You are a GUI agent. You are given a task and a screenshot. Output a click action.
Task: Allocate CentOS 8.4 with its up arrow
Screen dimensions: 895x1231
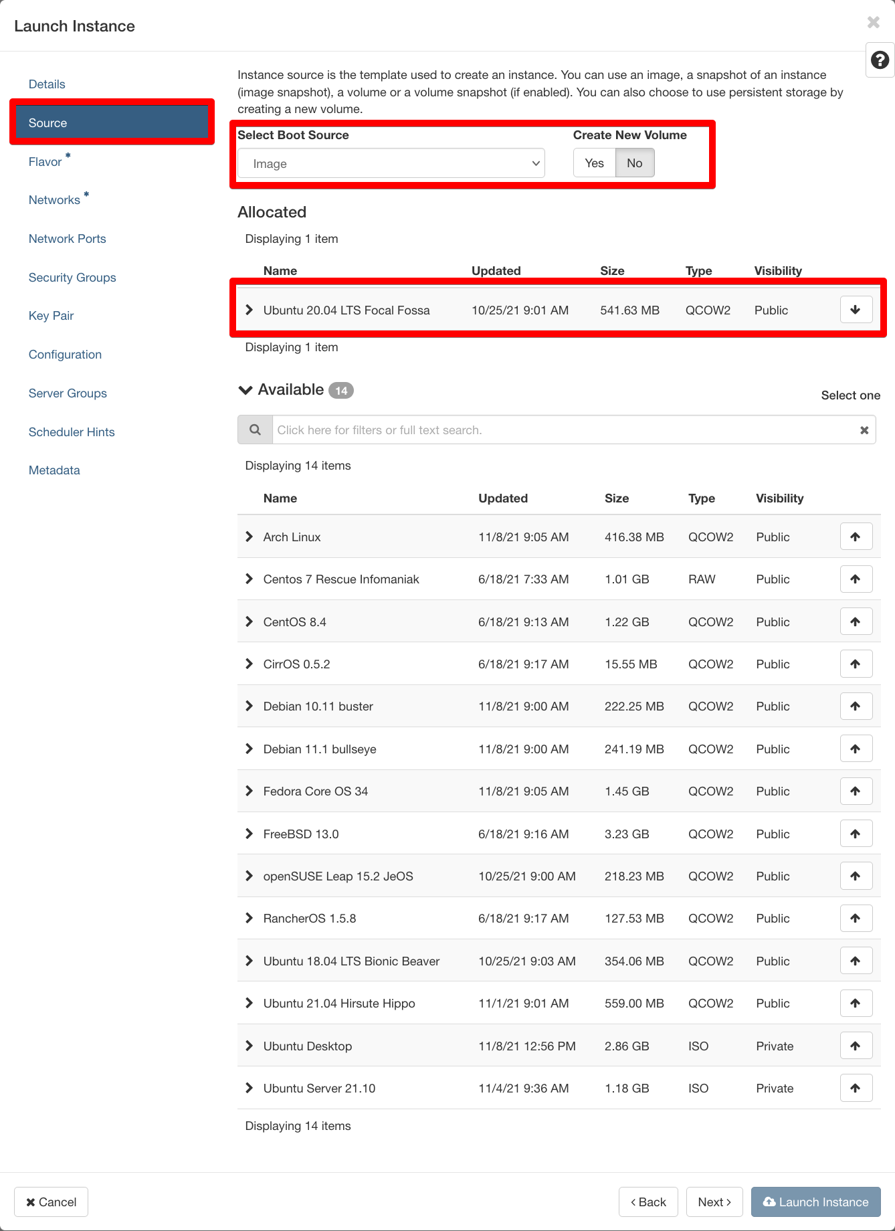(856, 622)
